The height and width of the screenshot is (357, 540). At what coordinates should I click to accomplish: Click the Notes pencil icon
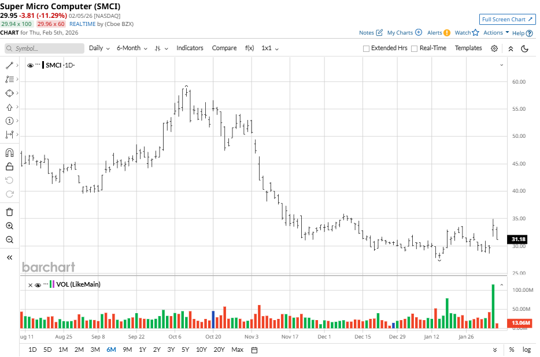(x=379, y=33)
